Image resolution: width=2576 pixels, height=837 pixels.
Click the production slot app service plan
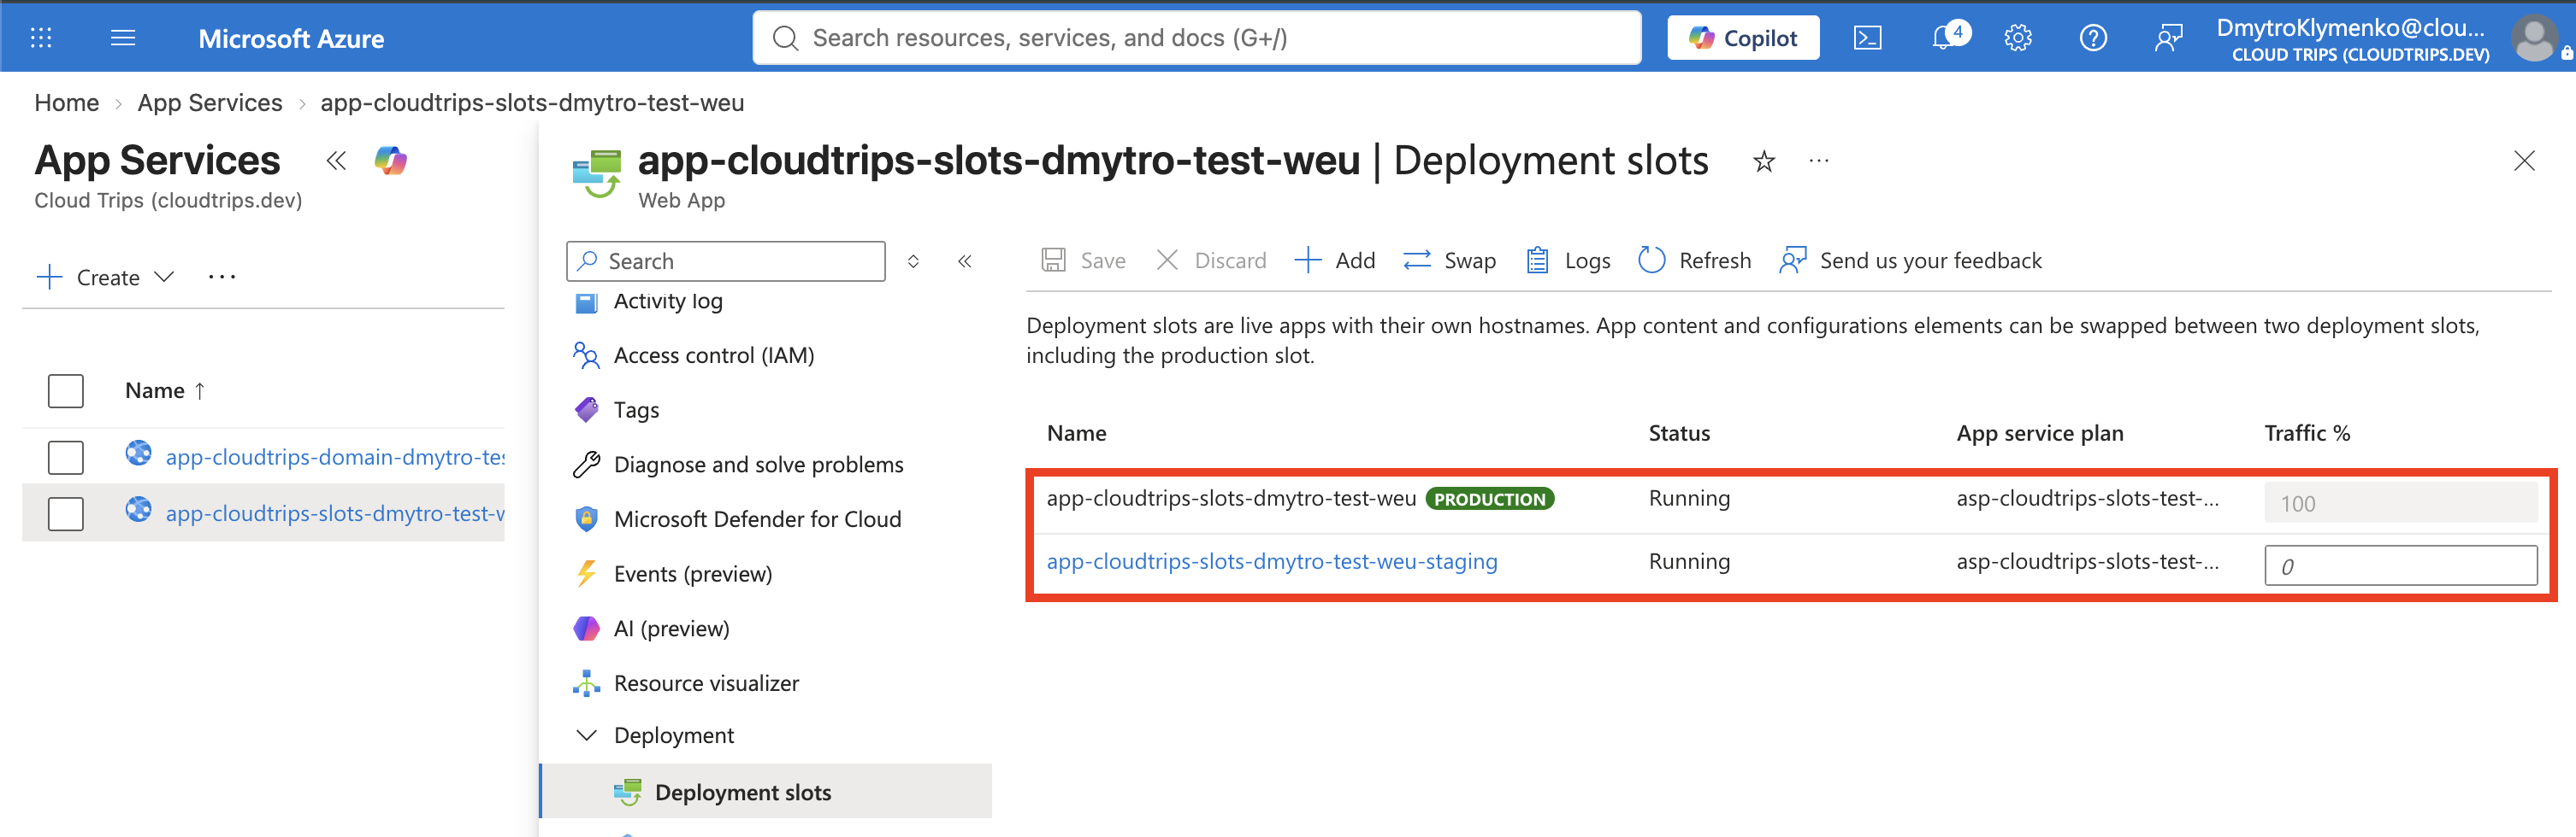click(x=2087, y=499)
